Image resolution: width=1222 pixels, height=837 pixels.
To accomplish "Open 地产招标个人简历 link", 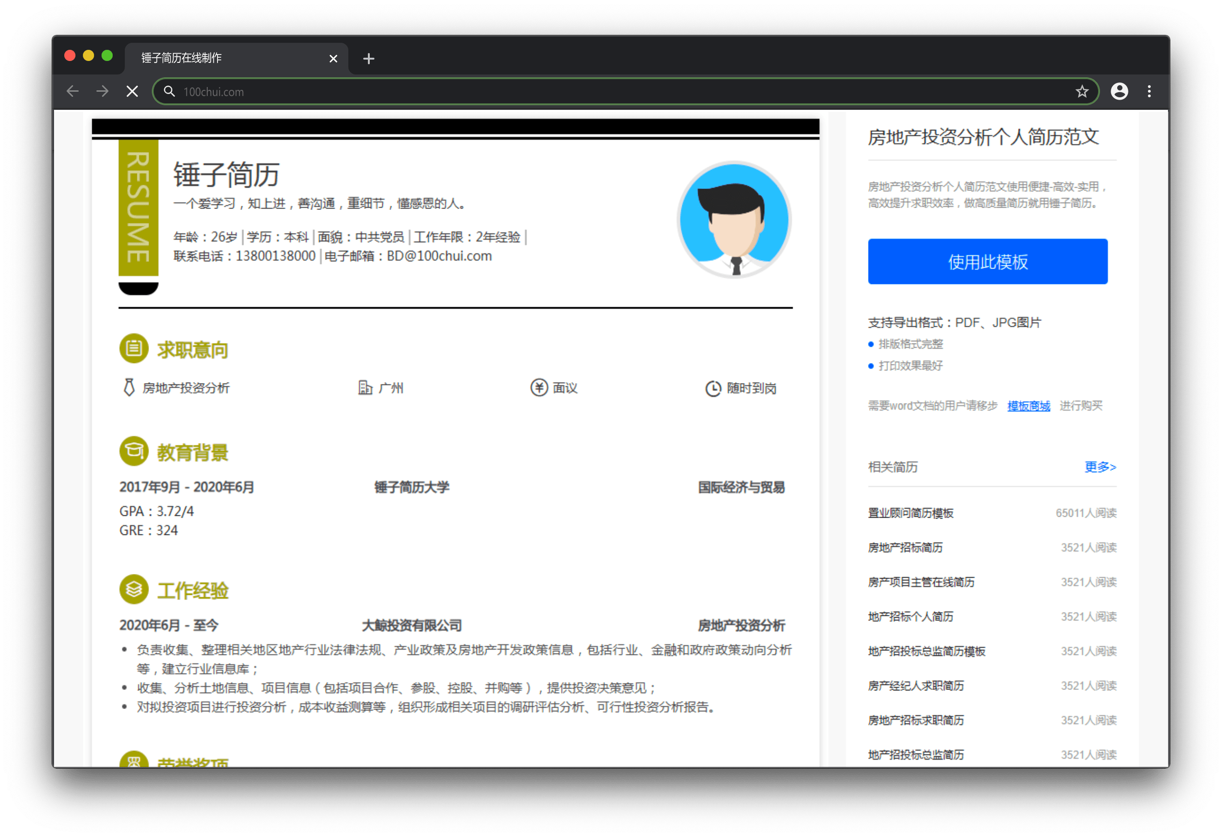I will [911, 617].
